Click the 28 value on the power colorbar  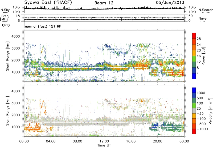click(199, 39)
